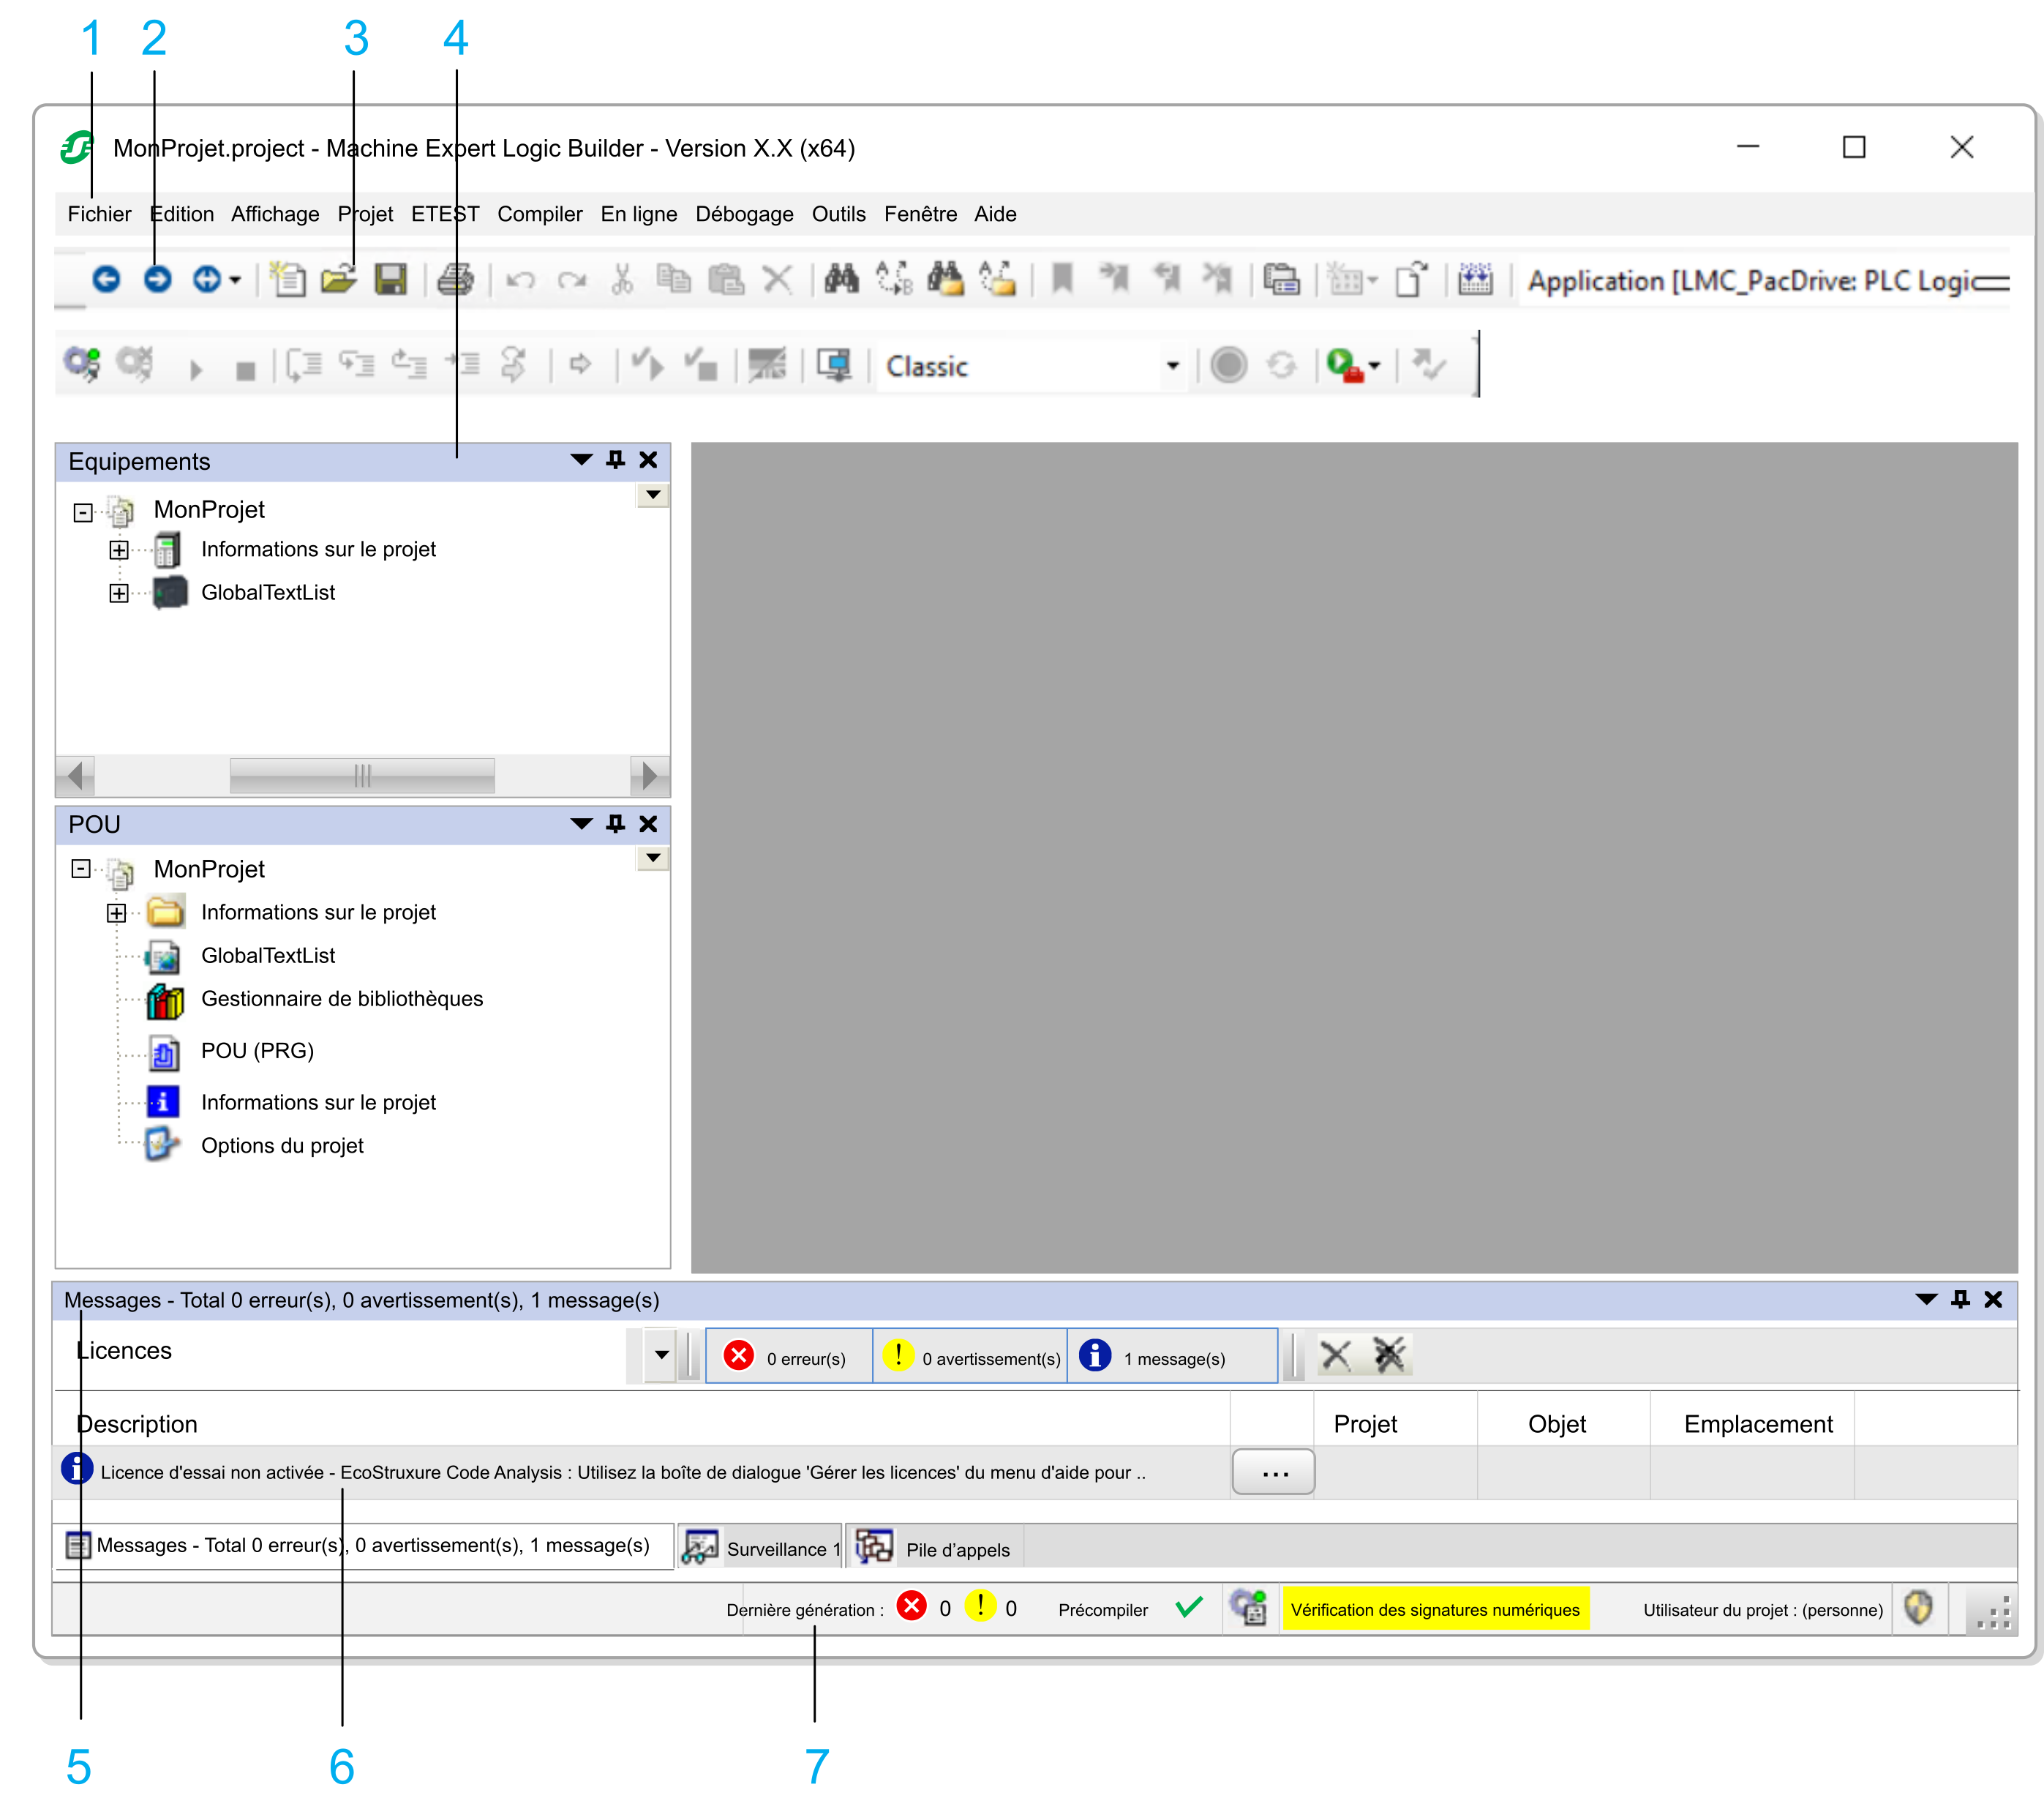2044x1809 pixels.
Task: Click the Emplacement column header
Action: [x=1757, y=1424]
